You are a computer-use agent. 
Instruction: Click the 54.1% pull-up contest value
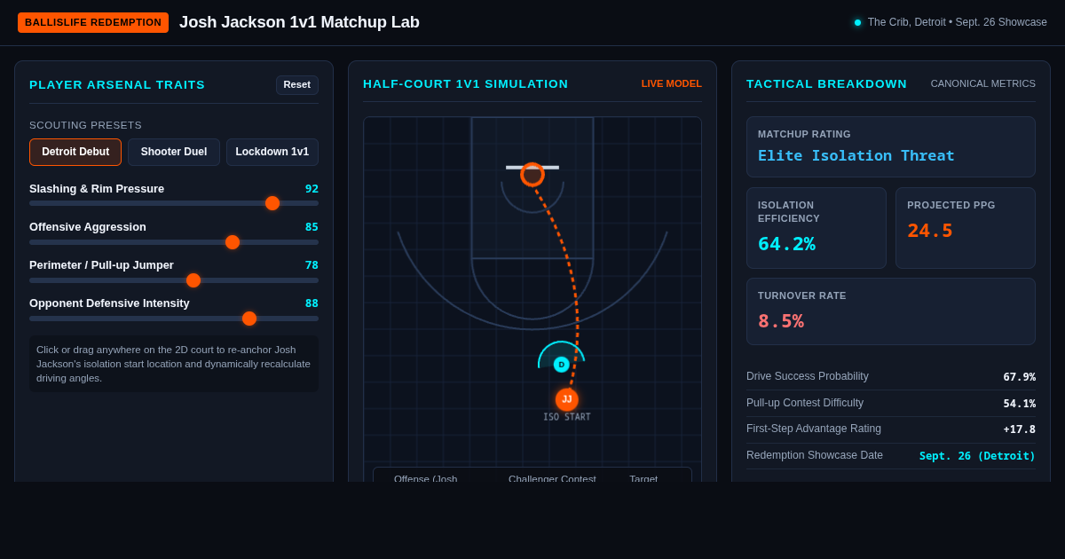click(1020, 404)
